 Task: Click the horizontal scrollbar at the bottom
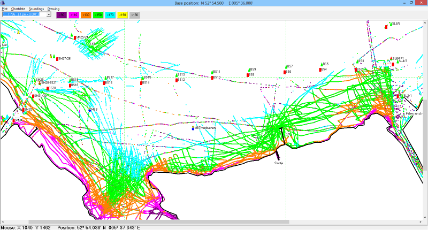[x=160, y=222]
